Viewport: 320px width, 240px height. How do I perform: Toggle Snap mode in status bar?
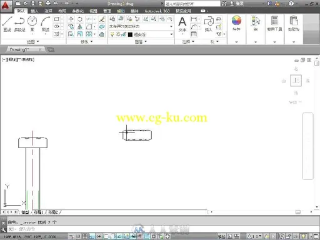click(78, 236)
